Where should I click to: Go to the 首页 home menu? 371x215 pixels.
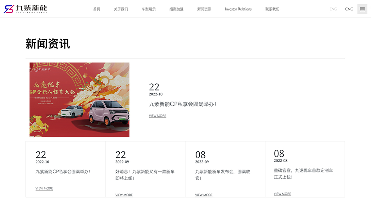click(96, 9)
